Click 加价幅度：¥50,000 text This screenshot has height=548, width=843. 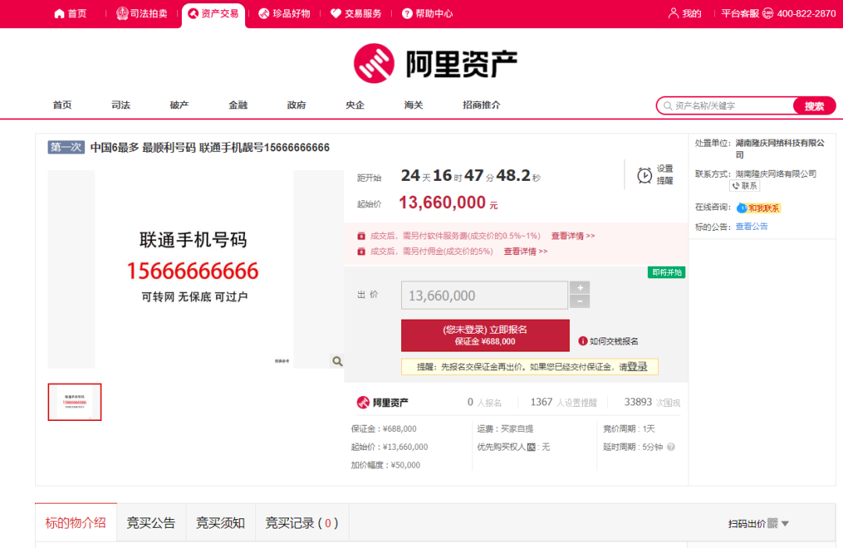(386, 465)
